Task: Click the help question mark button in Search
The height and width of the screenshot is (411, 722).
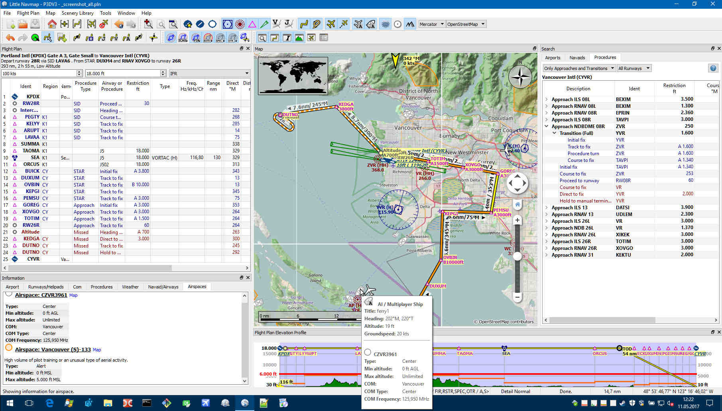Action: click(713, 68)
